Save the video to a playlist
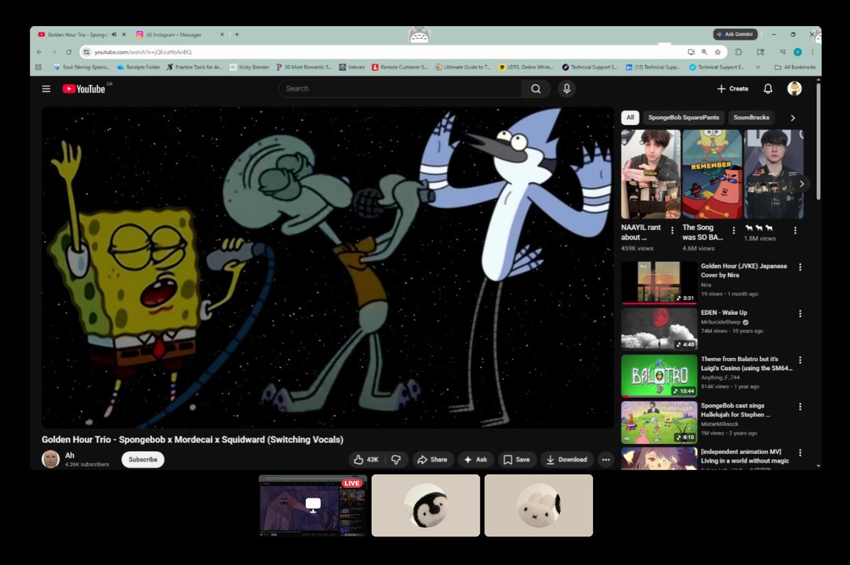The height and width of the screenshot is (565, 850). (x=517, y=460)
